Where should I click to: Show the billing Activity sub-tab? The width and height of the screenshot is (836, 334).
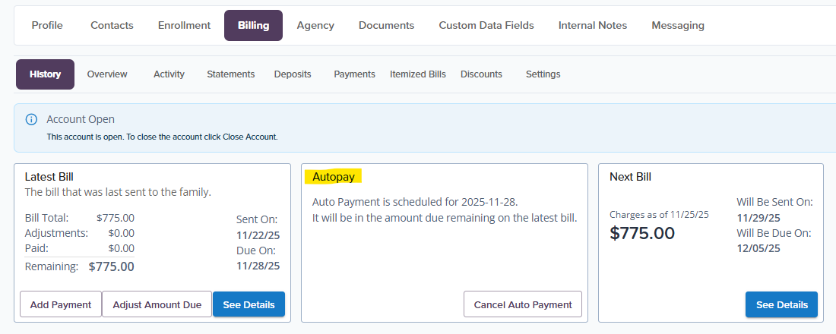pos(169,74)
